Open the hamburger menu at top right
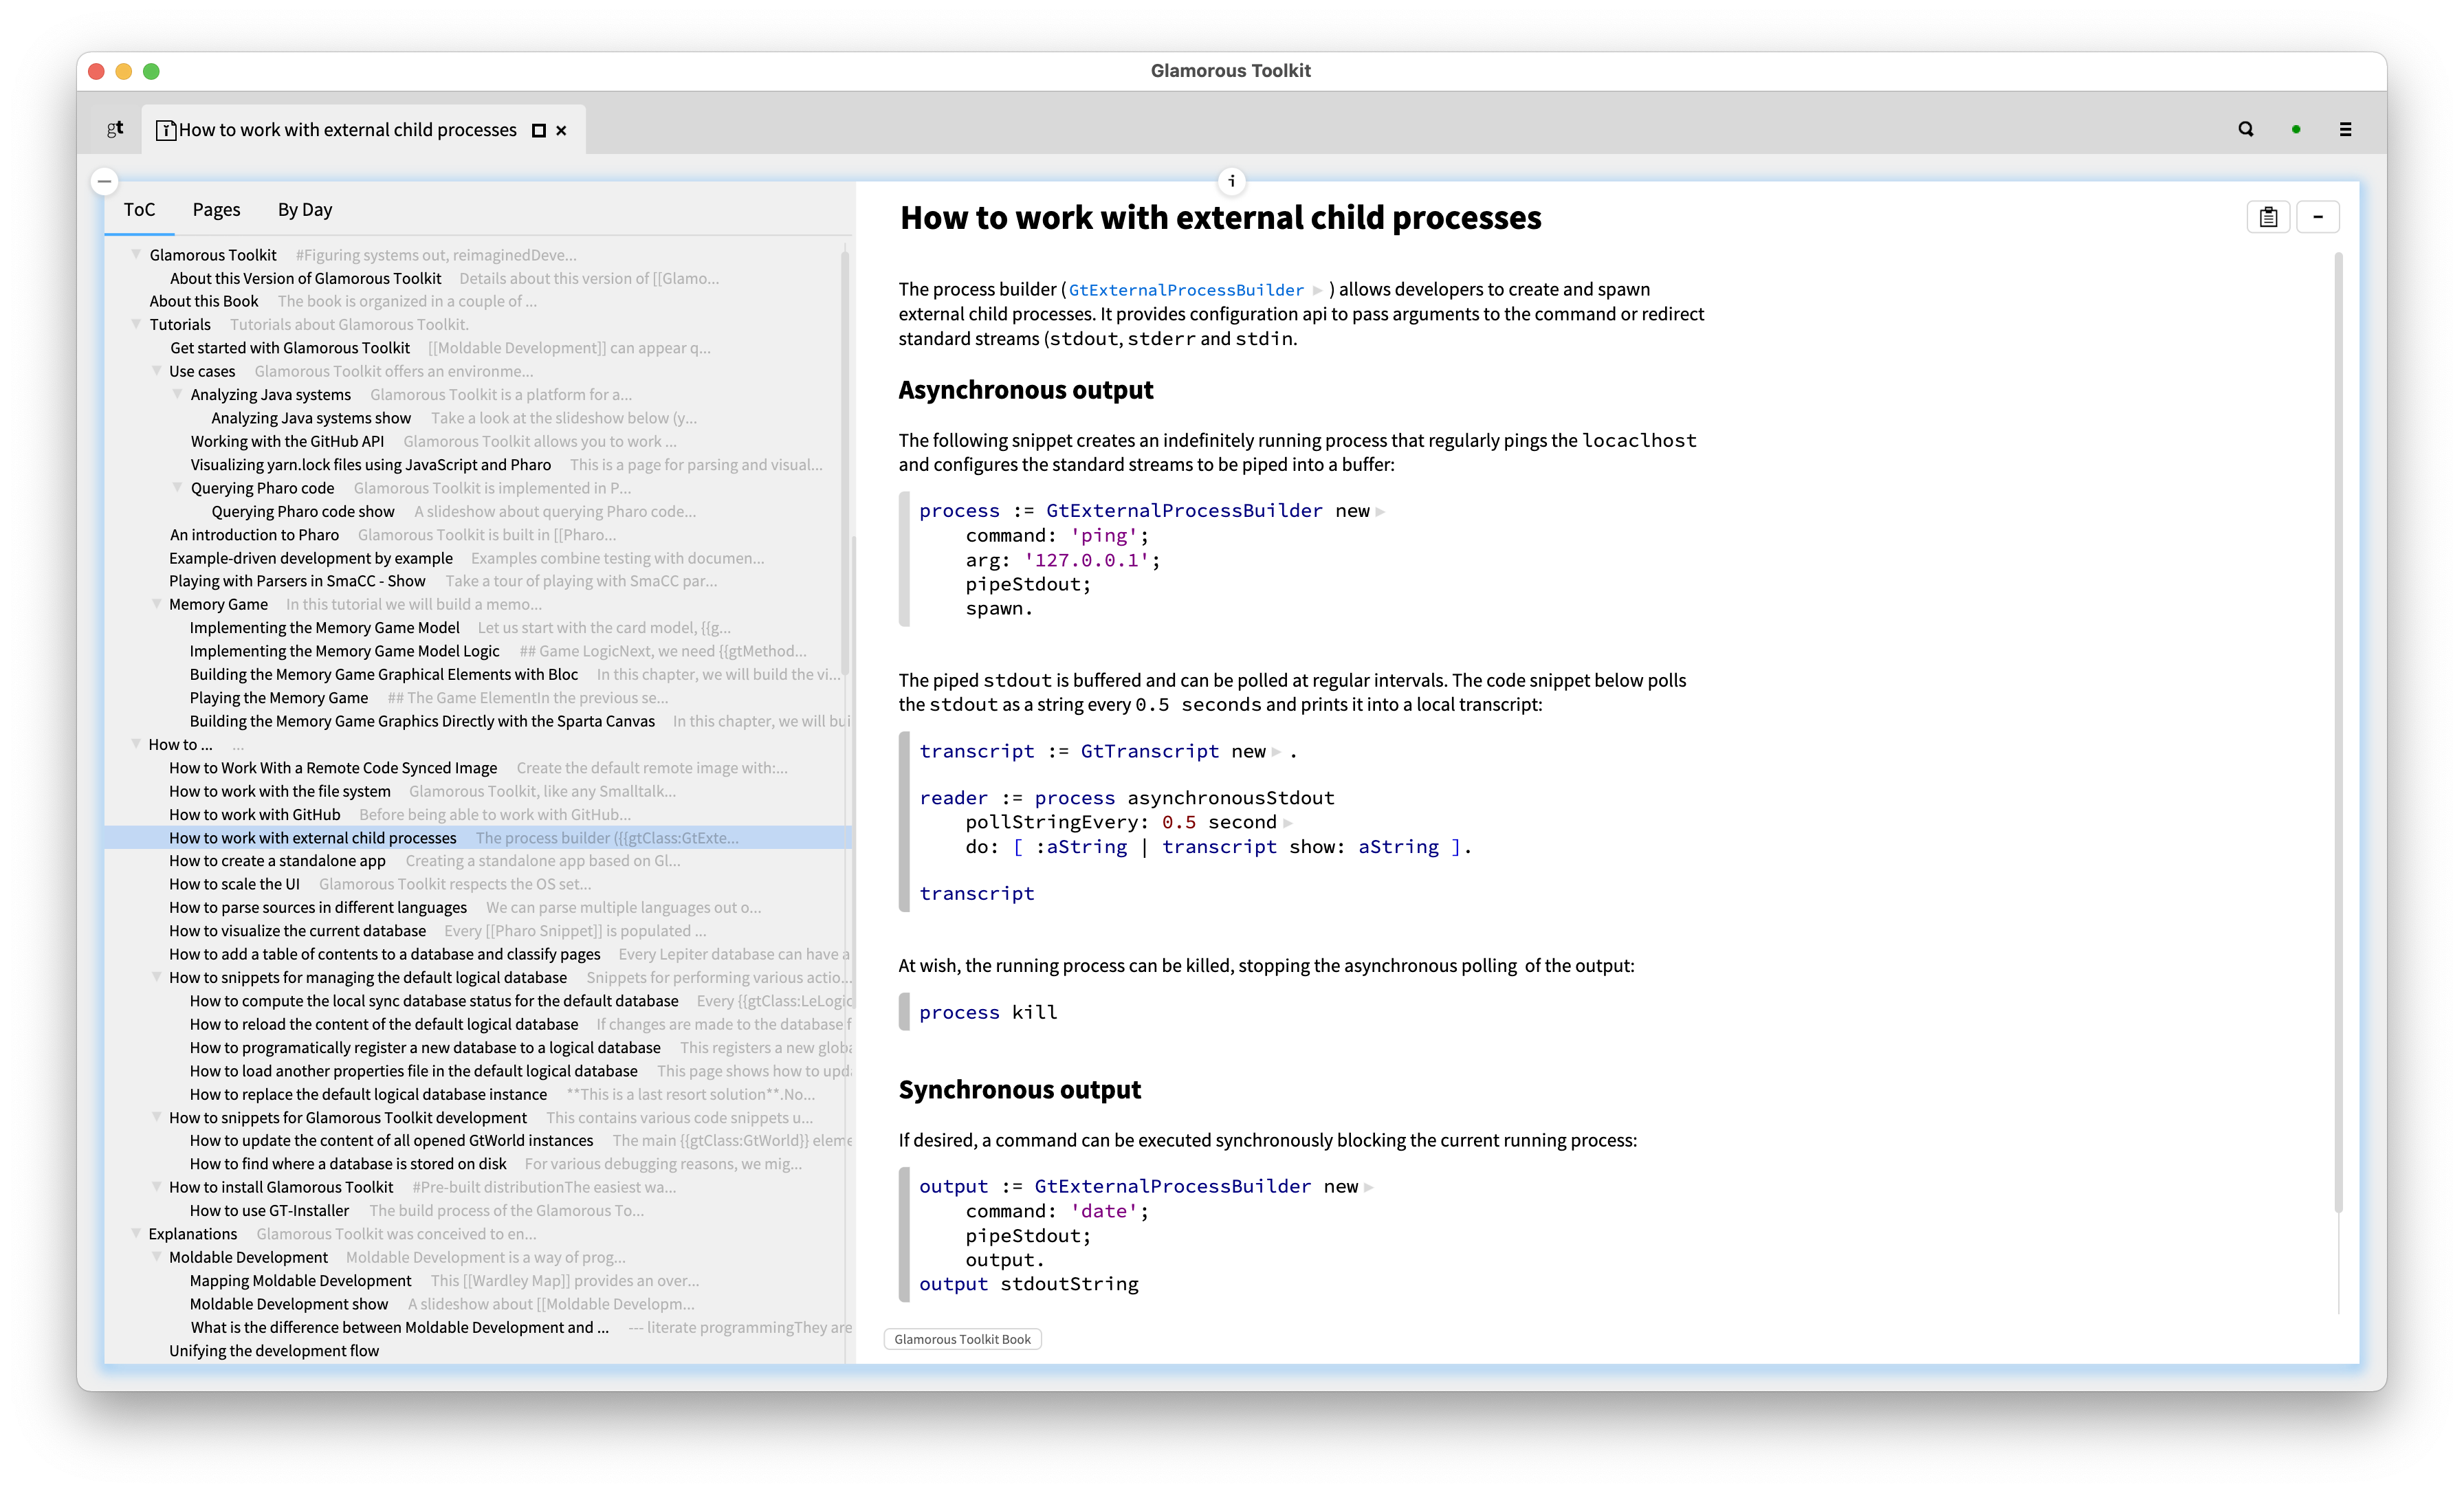2464x1493 pixels. 2346,129
